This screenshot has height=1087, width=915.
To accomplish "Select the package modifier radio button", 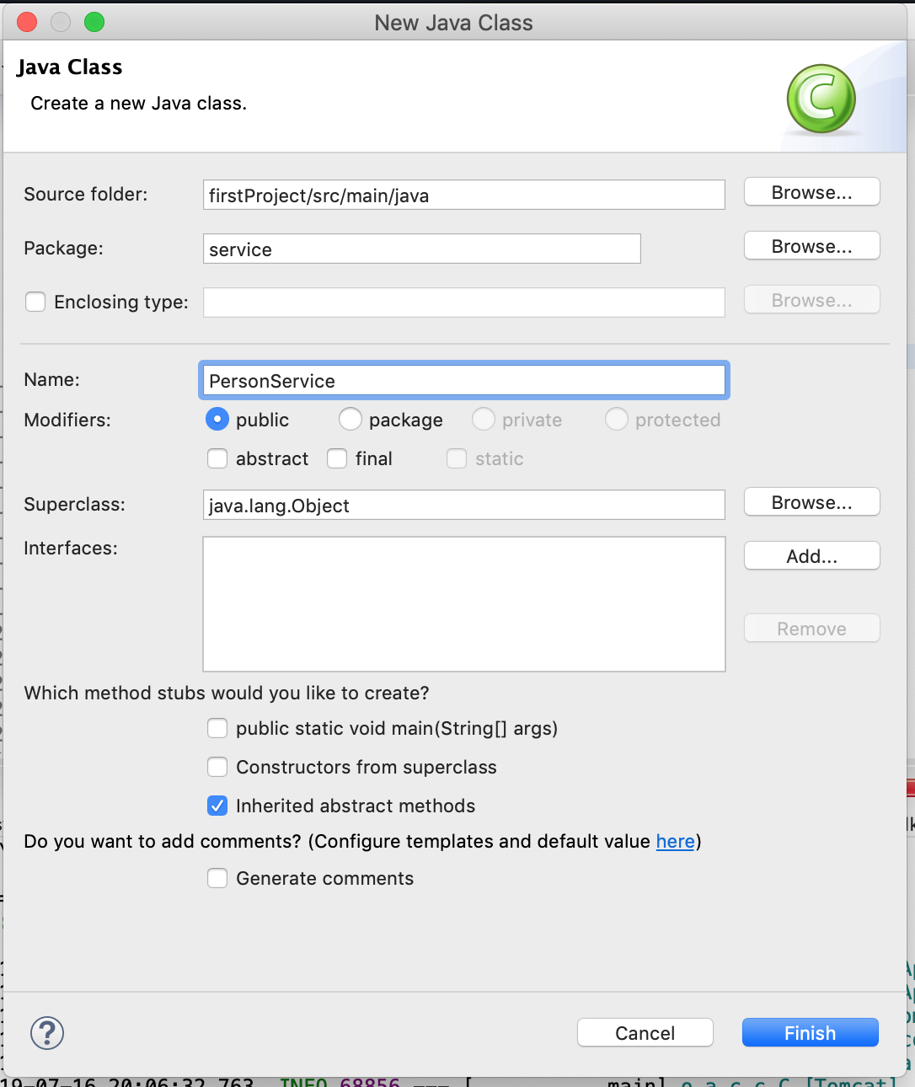I will [x=350, y=420].
